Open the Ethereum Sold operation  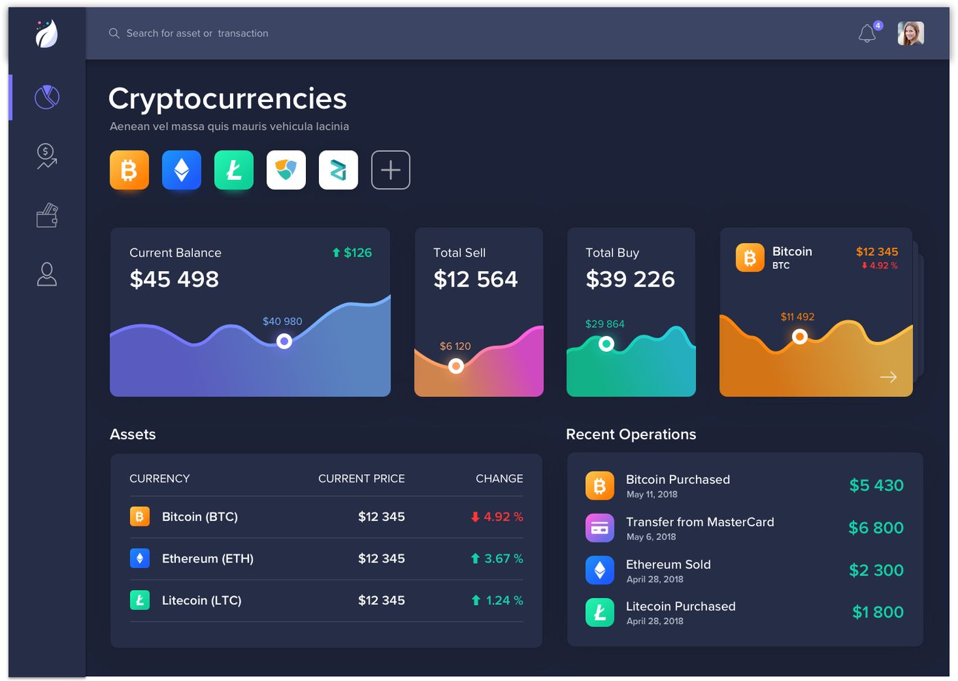point(745,570)
